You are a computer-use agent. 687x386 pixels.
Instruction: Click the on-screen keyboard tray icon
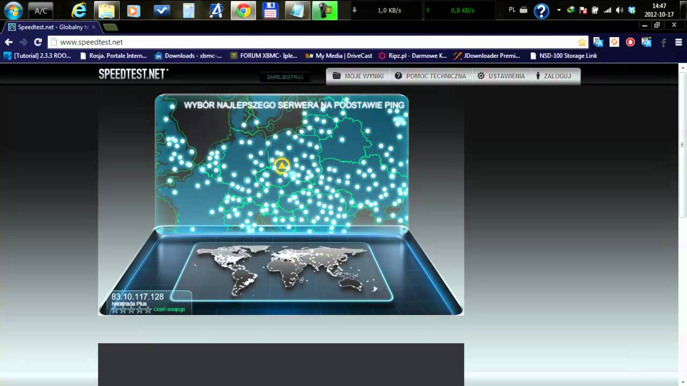point(524,10)
